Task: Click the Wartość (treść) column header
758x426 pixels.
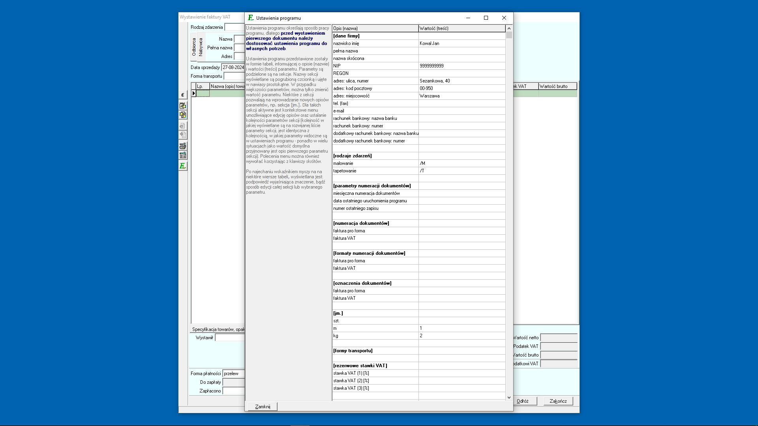Action: point(461,28)
